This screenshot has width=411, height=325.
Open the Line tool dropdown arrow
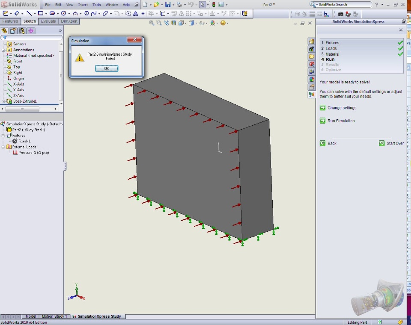[35, 14]
